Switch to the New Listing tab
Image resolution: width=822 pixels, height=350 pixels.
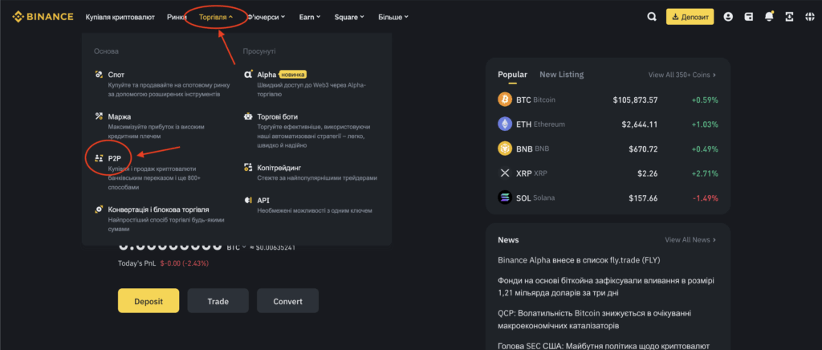(561, 75)
